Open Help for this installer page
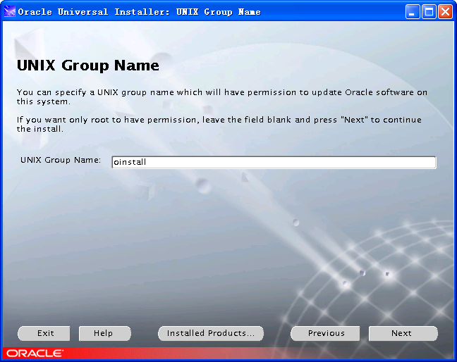457x362 pixels. [x=103, y=333]
